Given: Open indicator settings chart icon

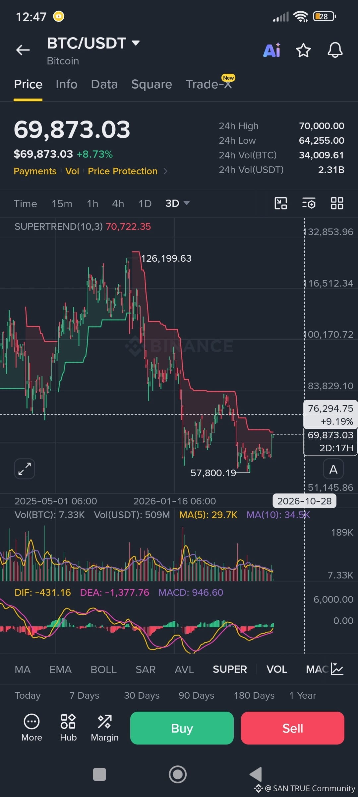Looking at the screenshot, I should pos(337,669).
